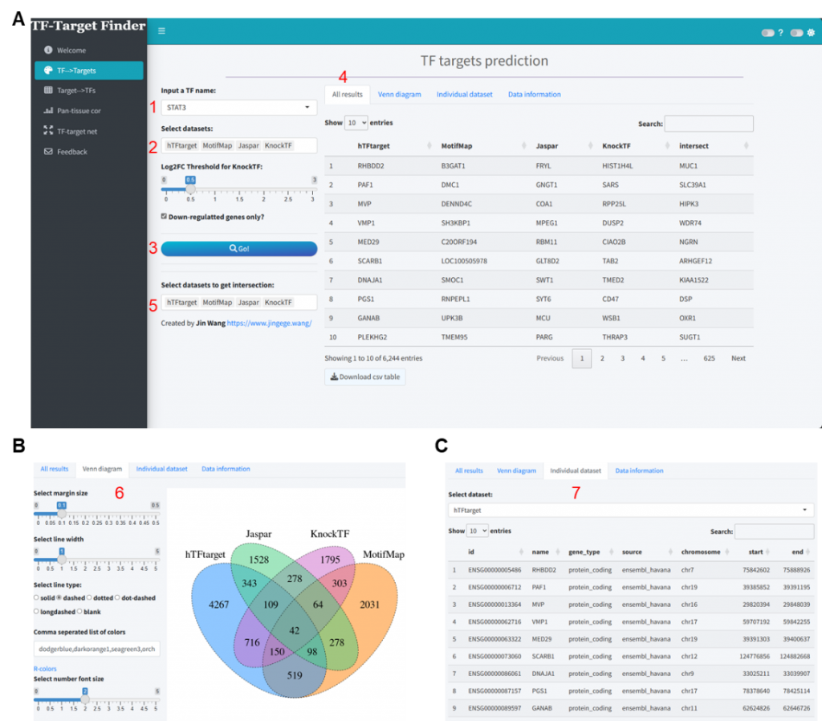Click the settings gear icon in header
Viewport: 822px width, 721px height.
811,33
